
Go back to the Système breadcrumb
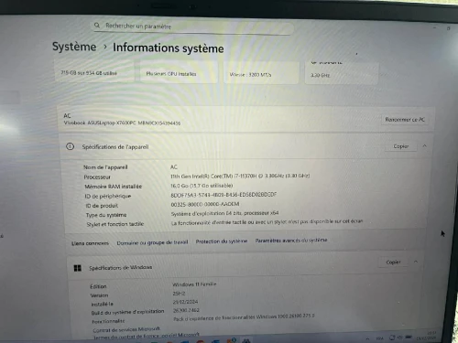74,47
